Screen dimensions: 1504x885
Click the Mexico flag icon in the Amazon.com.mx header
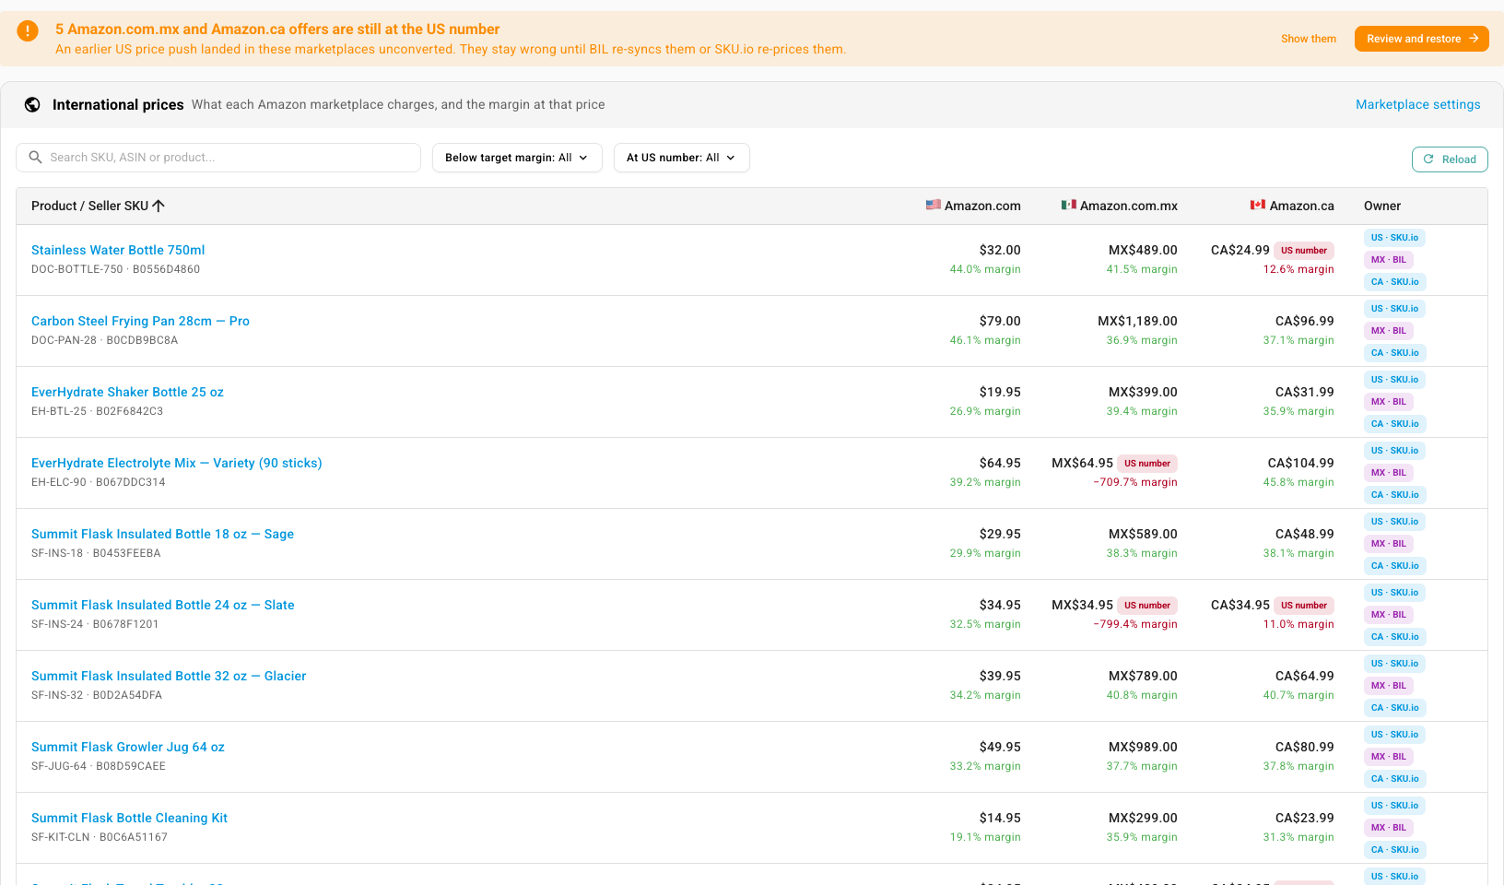[x=1069, y=205]
